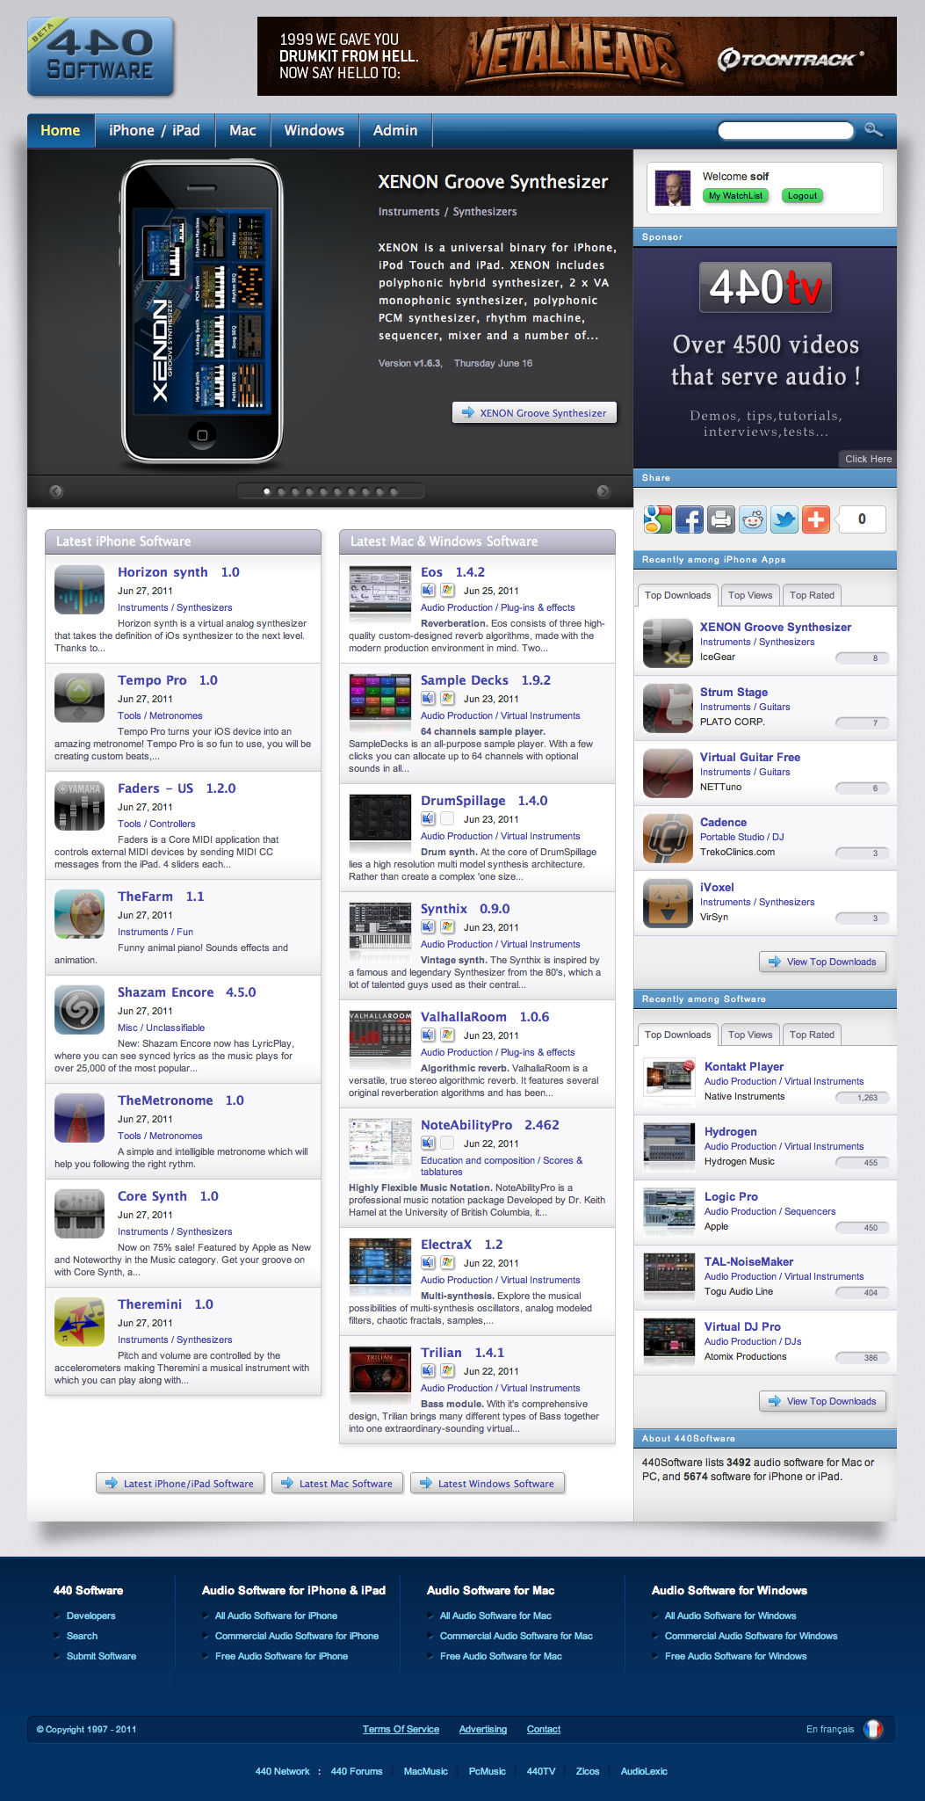The height and width of the screenshot is (1801, 925).
Task: Open the Kontakt Player software link
Action: pos(744,1066)
